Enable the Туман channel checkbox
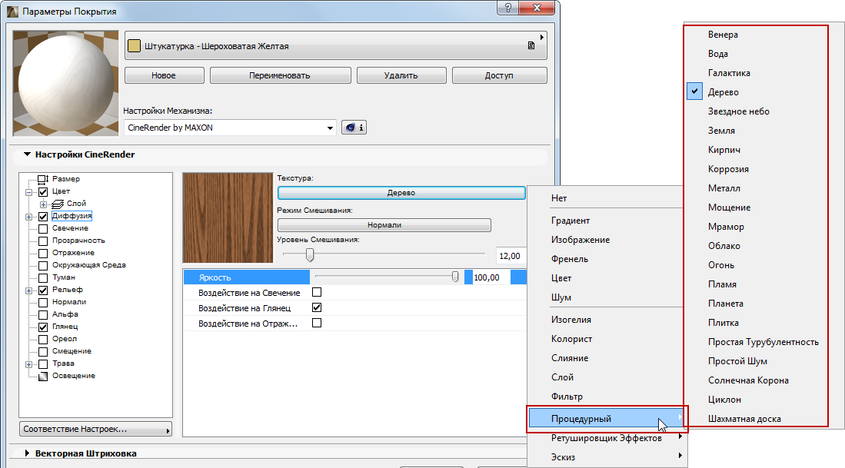Screen dimensions: 845x468 tap(43, 278)
